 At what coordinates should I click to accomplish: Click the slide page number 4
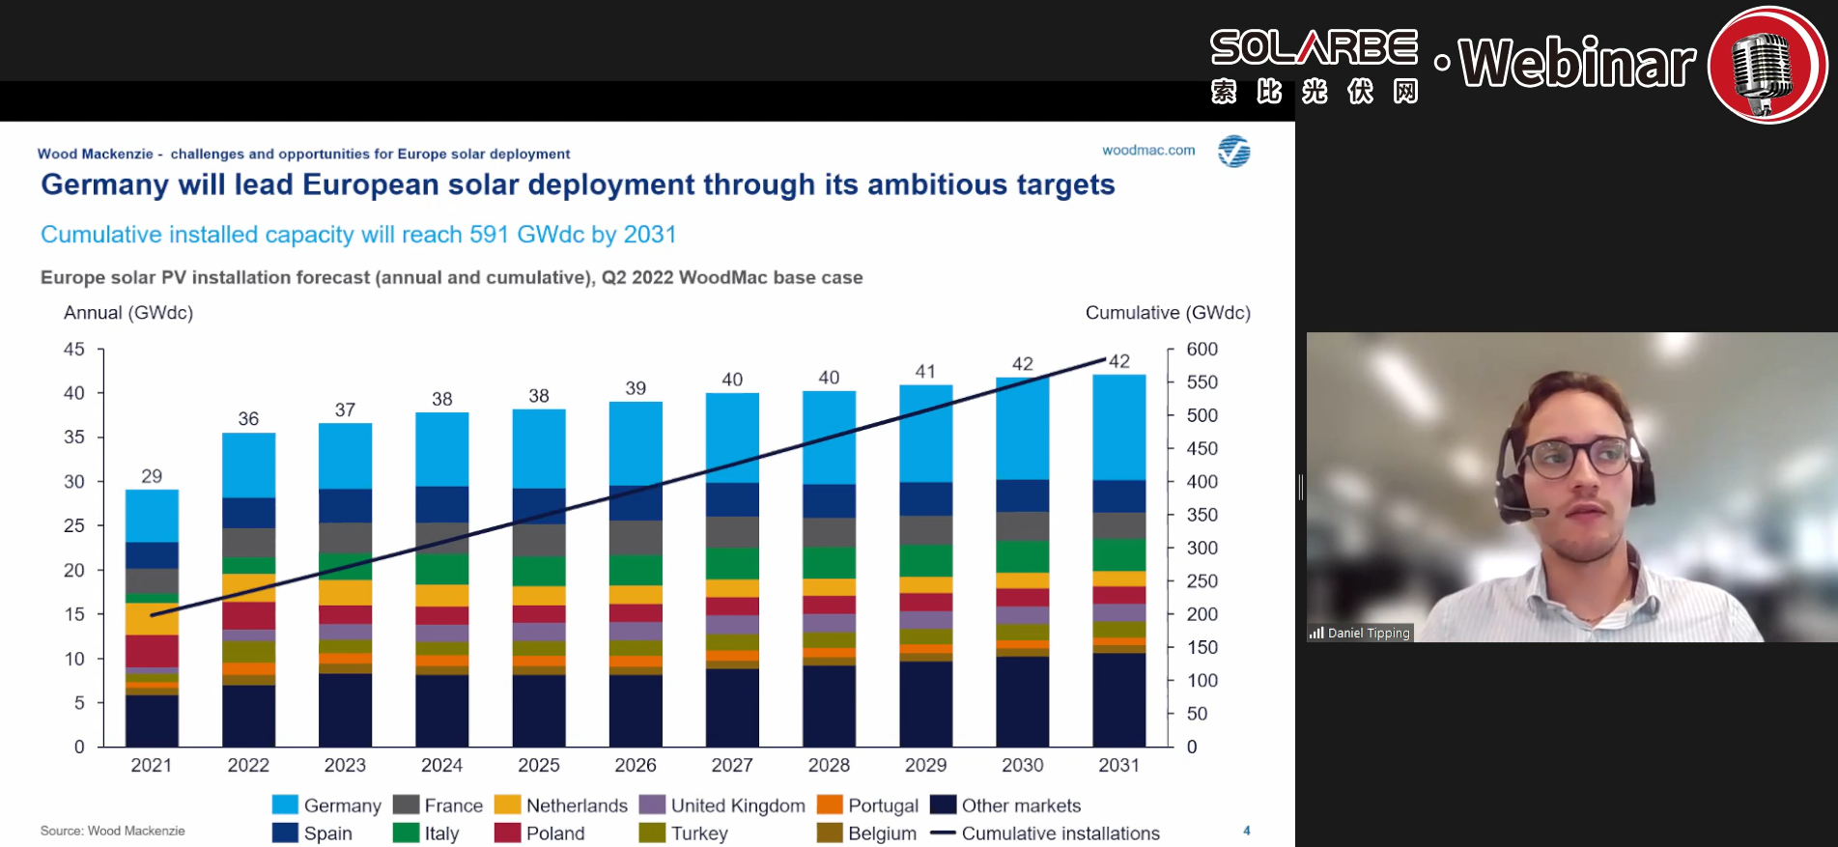pyautogui.click(x=1247, y=831)
